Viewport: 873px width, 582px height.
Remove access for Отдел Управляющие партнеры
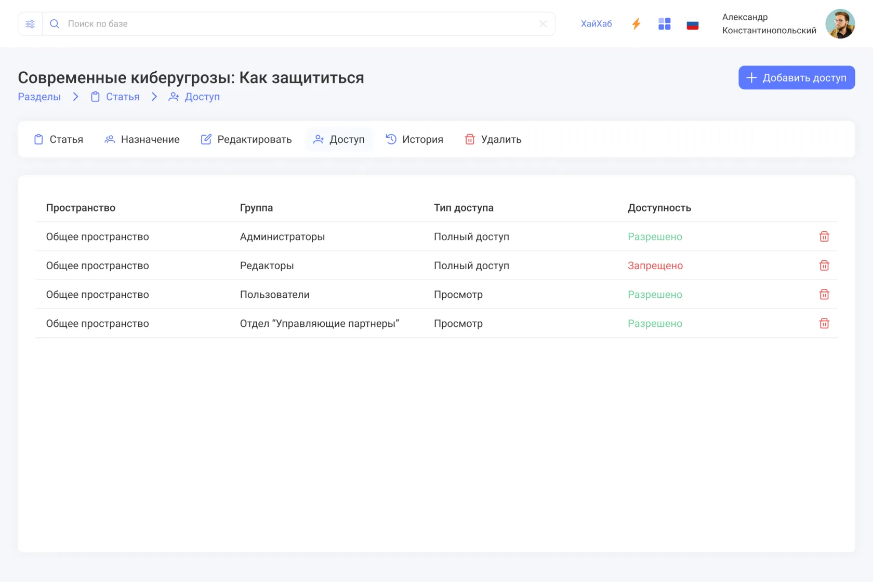click(x=824, y=324)
